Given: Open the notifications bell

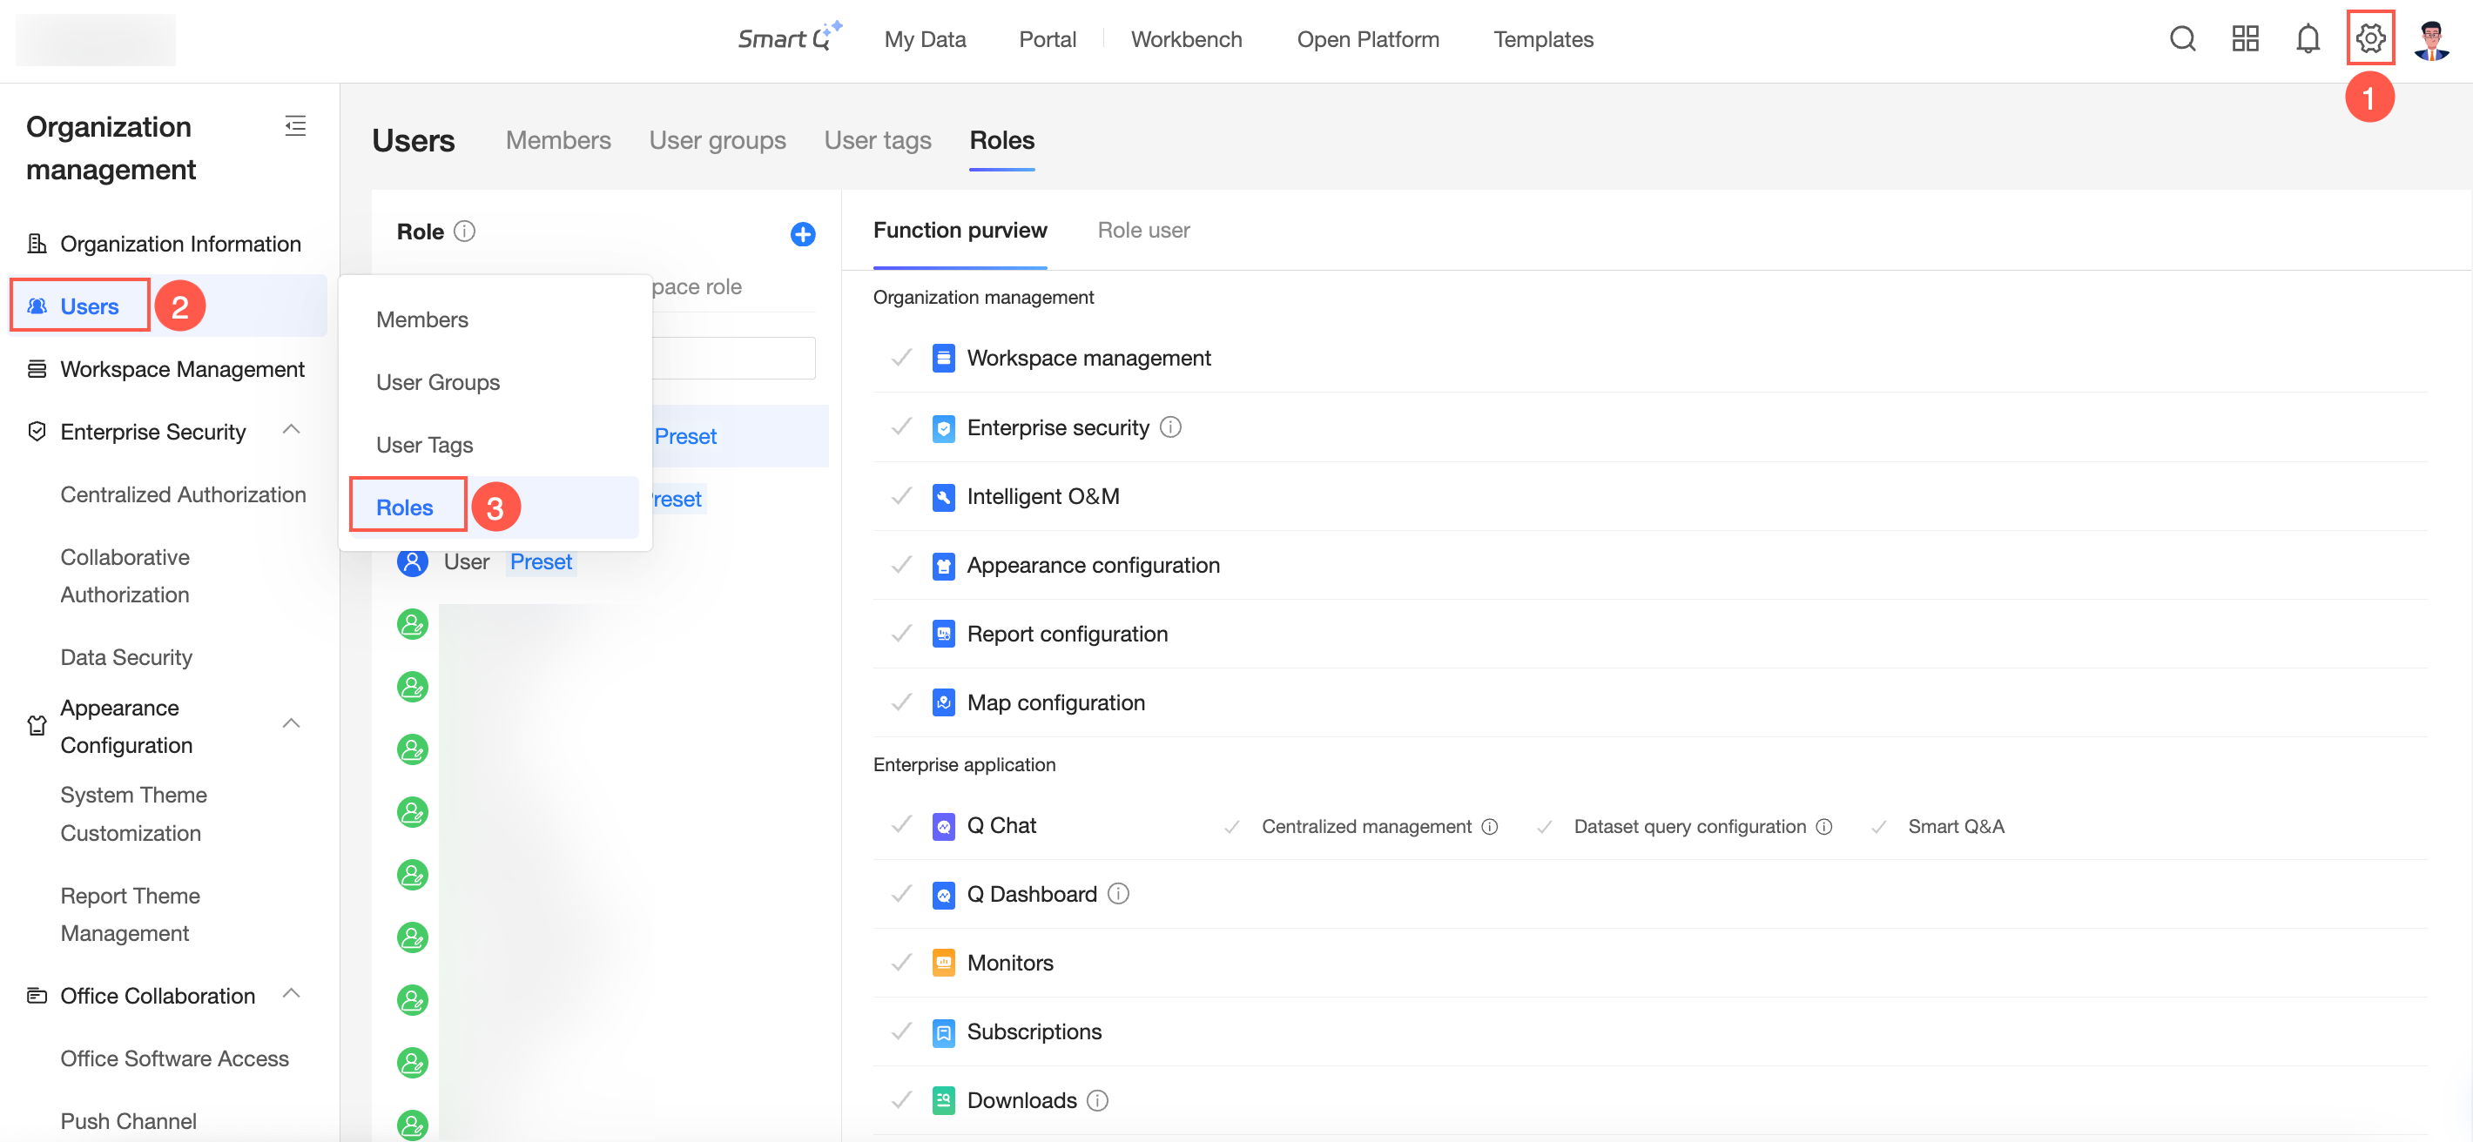Looking at the screenshot, I should pos(2307,38).
